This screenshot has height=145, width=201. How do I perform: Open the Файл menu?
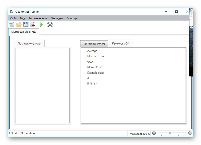pos(13,18)
